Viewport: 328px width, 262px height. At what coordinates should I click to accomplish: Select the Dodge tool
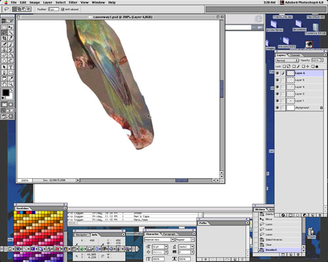click(10, 61)
